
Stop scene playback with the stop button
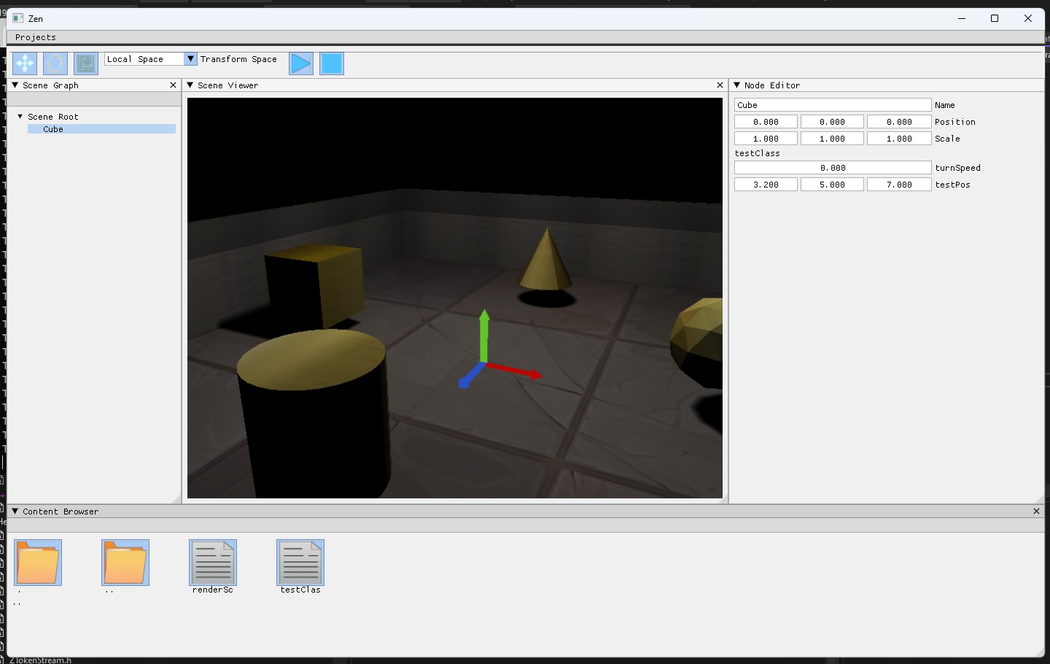pos(332,63)
